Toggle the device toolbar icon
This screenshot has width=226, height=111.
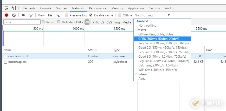tap(14, 8)
